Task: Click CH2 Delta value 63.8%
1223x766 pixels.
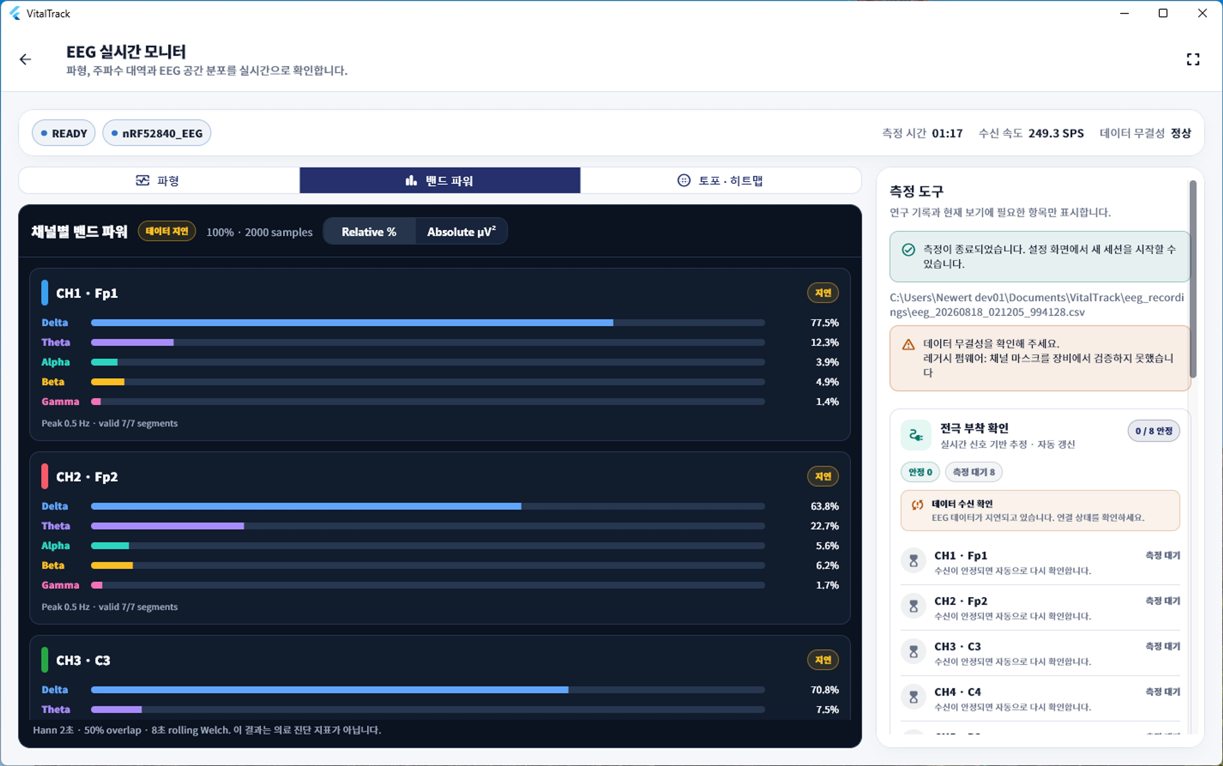Action: point(824,506)
